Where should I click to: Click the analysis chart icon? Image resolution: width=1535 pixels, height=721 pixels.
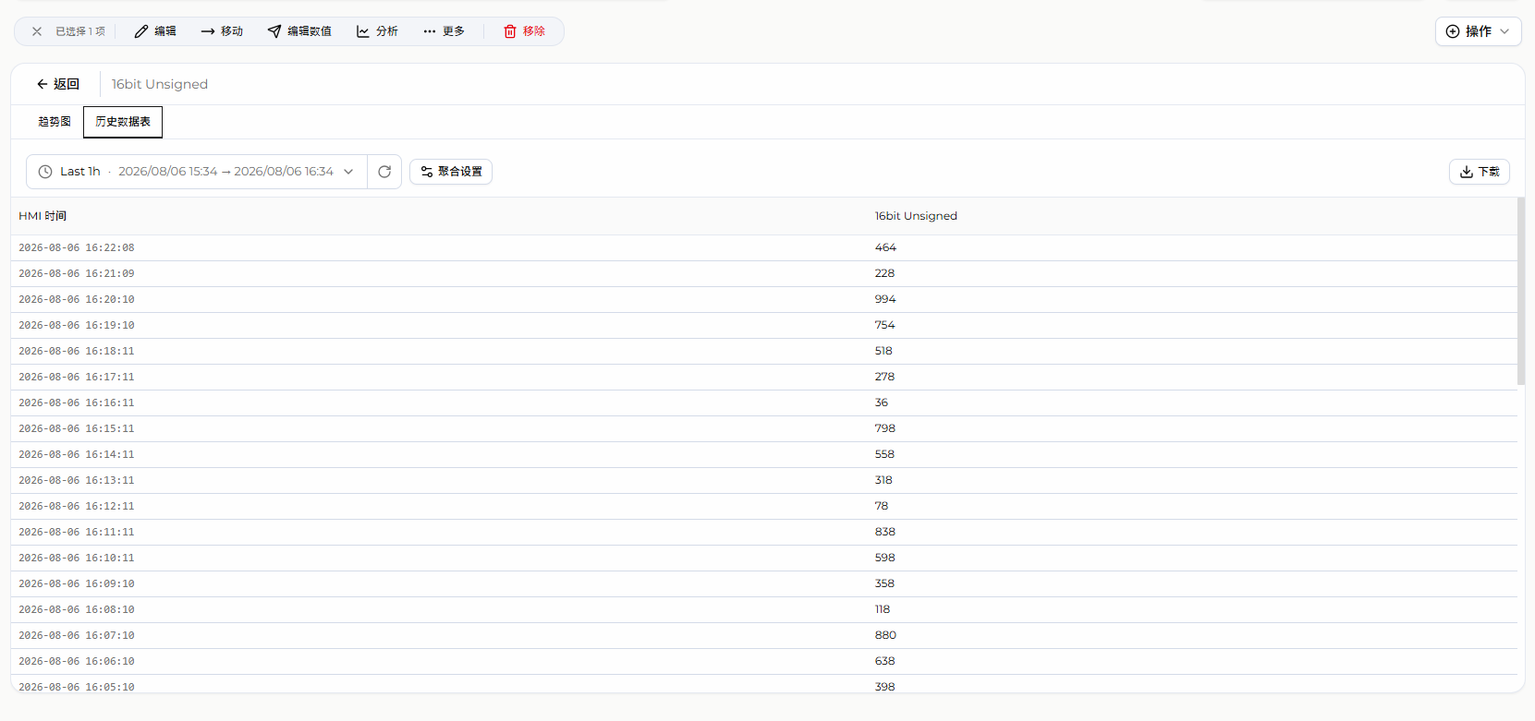coord(363,31)
